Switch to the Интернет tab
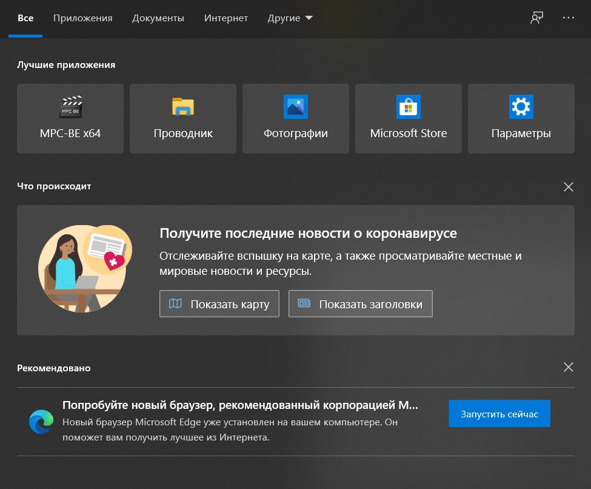 pyautogui.click(x=226, y=18)
